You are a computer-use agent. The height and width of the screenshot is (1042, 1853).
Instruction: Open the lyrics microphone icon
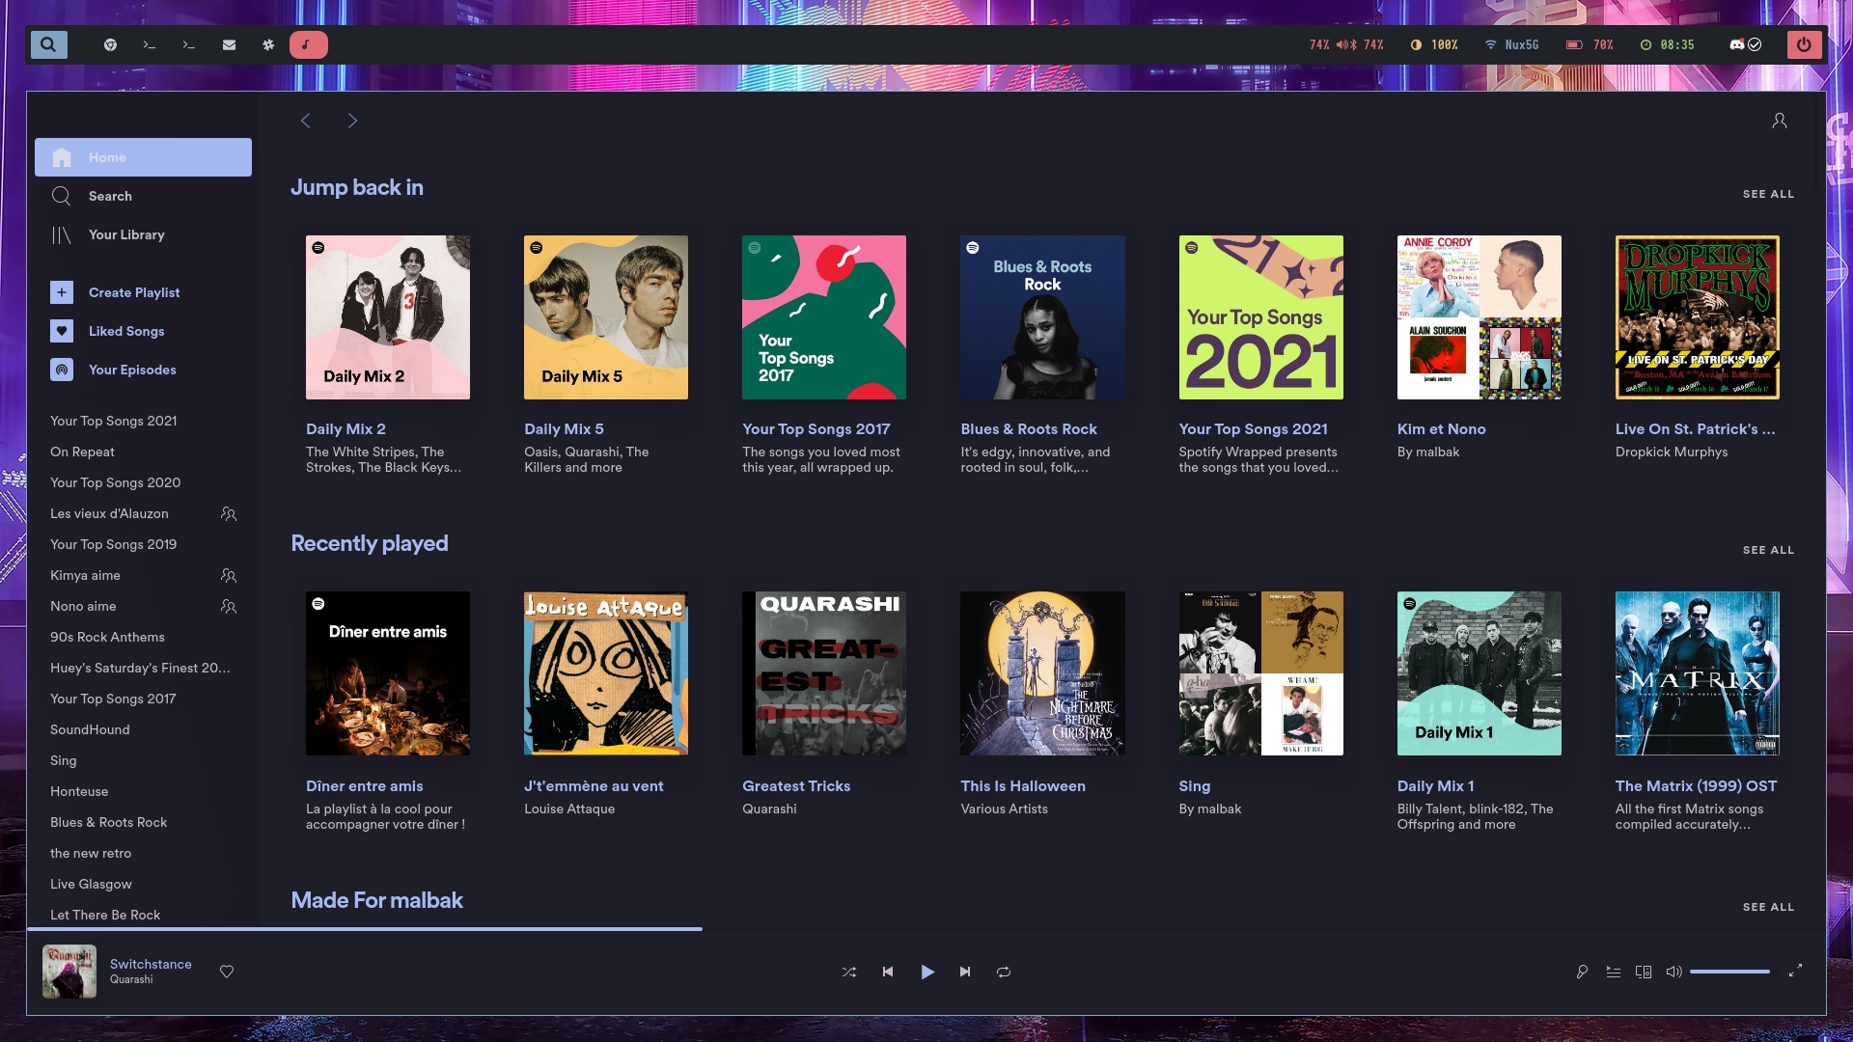point(1582,972)
